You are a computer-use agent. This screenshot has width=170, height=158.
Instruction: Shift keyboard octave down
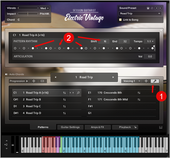7,149
